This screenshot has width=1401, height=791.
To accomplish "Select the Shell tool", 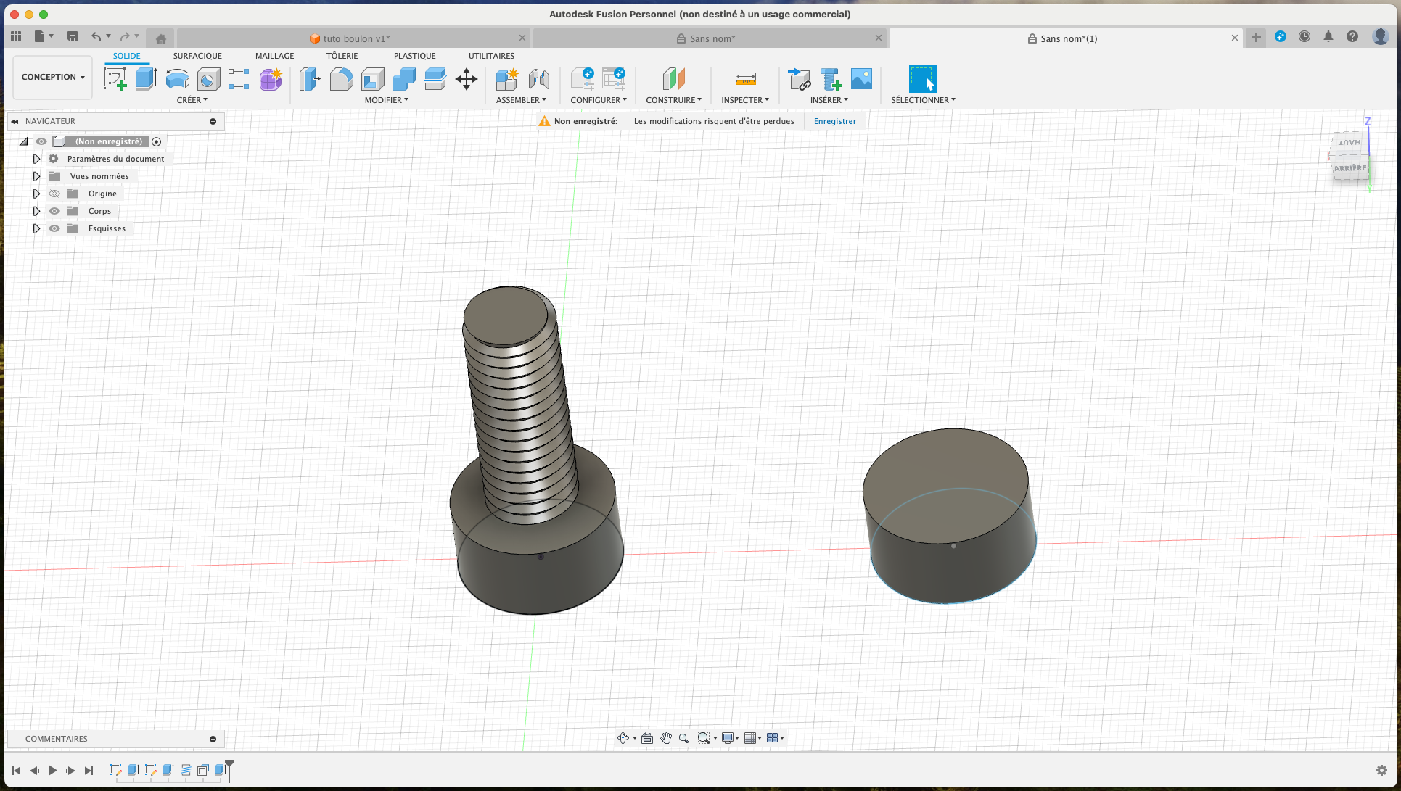I will point(372,79).
